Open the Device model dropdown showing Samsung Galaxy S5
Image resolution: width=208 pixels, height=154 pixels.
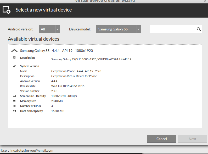[x=119, y=29]
